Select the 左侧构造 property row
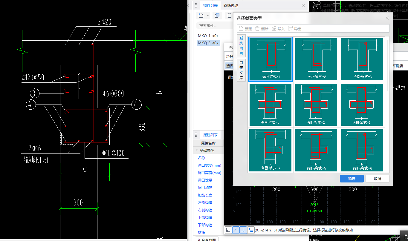This screenshot has height=241, width=408. click(208, 202)
